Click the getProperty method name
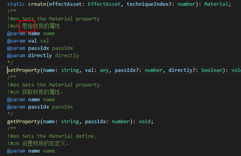 click(x=23, y=121)
